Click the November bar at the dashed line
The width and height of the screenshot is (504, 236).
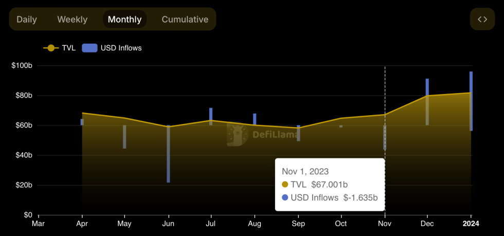click(385, 138)
